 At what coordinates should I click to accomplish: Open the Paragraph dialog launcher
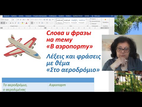pos(54,26)
